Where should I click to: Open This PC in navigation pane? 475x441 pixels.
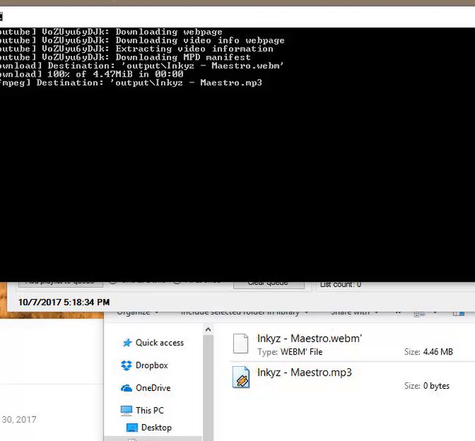coord(150,410)
